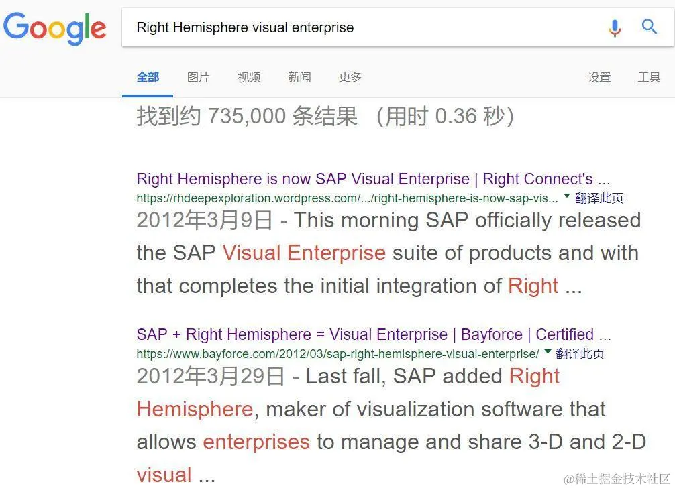
Task: Click the date text 2012年3月29日
Action: click(x=211, y=376)
